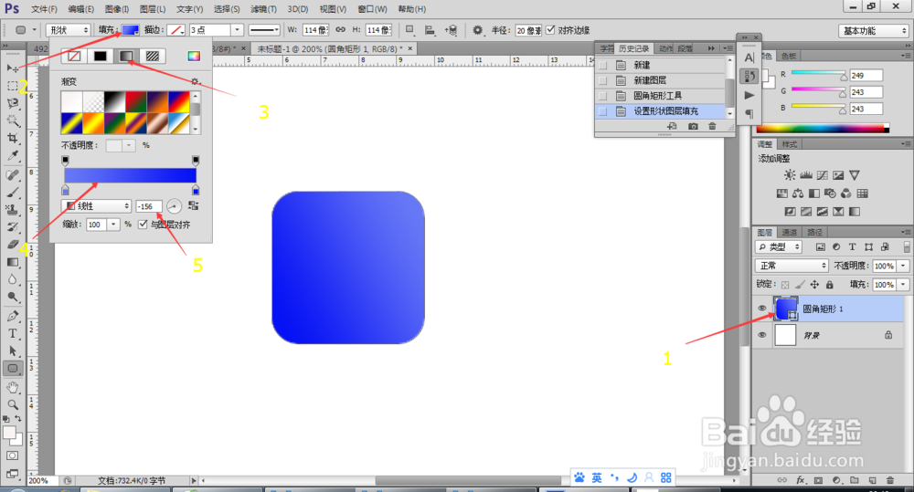This screenshot has height=492, width=914.
Task: Open the Layer menu
Action: tap(153, 9)
